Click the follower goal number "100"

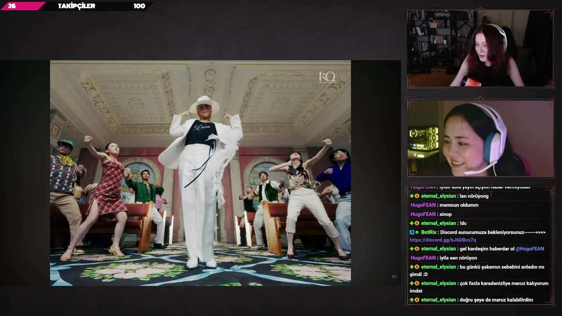tap(139, 6)
